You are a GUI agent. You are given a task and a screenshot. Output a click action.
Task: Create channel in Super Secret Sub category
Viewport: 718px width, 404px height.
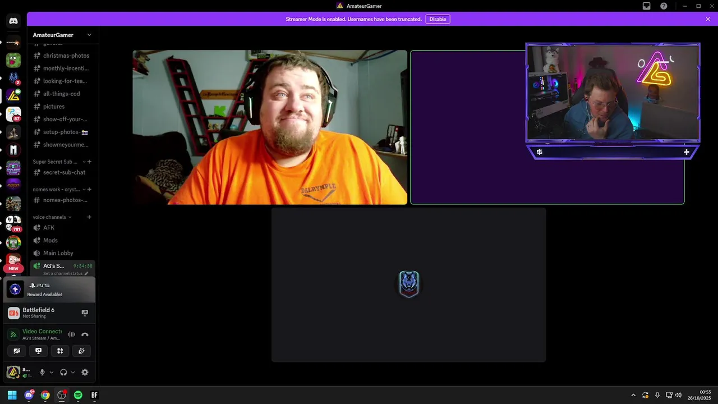click(x=89, y=162)
